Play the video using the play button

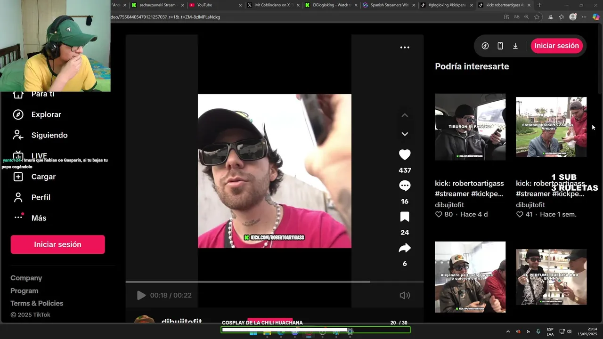[141, 295]
